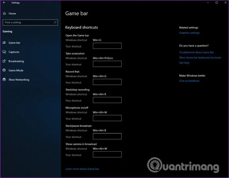The width and height of the screenshot is (229, 178).
Task: Maximize the Settings window
Action: [x=217, y=3]
